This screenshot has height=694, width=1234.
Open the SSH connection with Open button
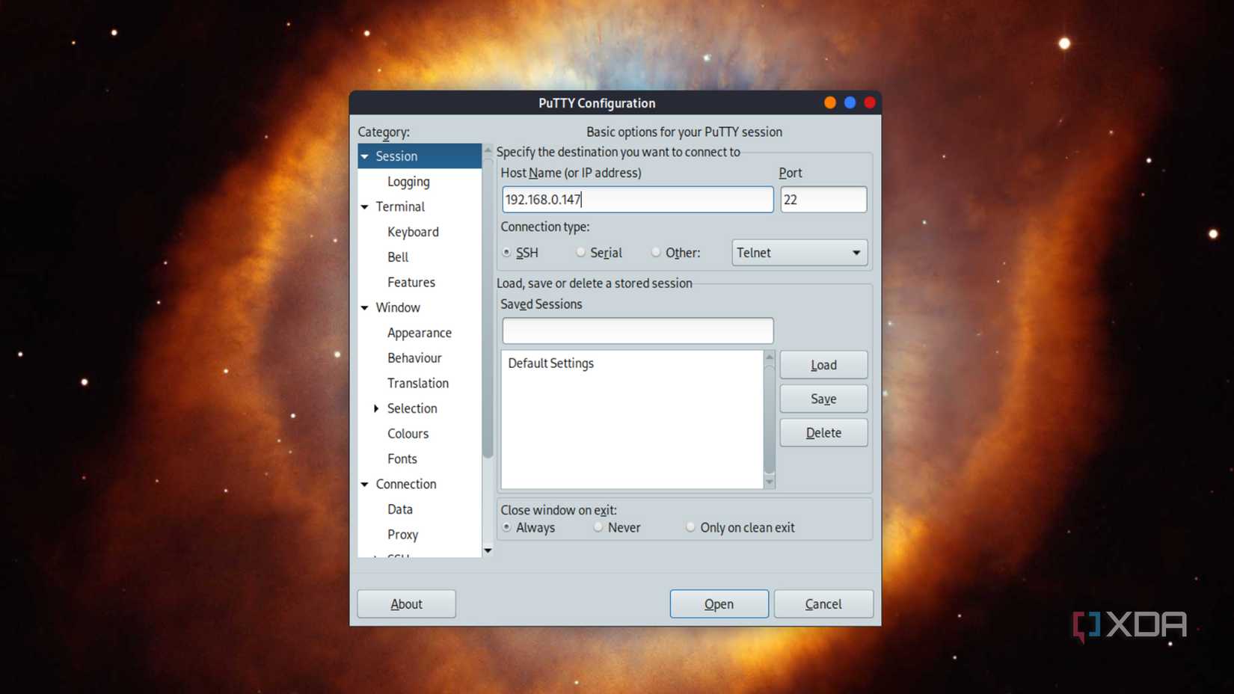[x=719, y=604]
